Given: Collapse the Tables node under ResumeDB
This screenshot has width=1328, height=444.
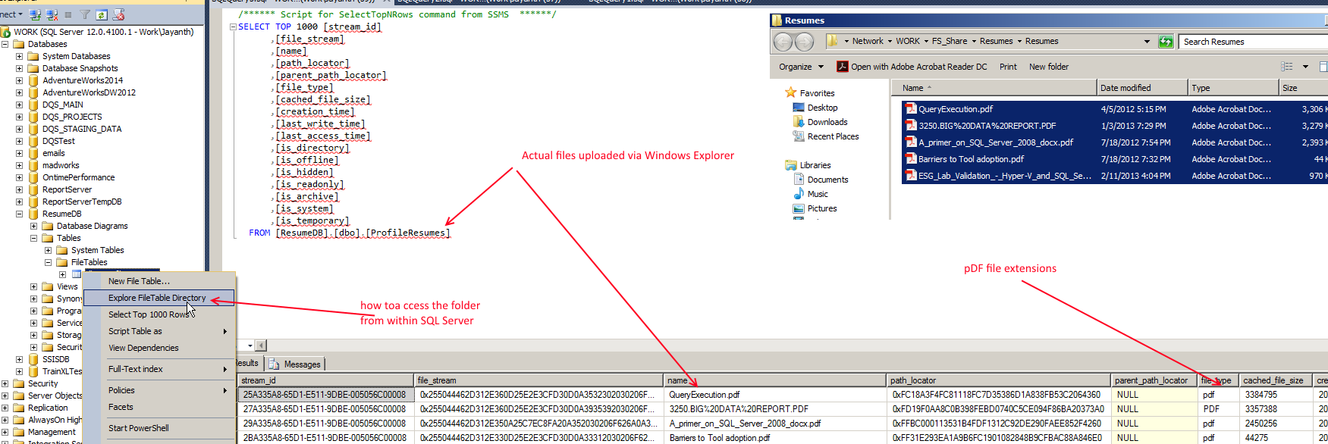Looking at the screenshot, I should click(33, 238).
